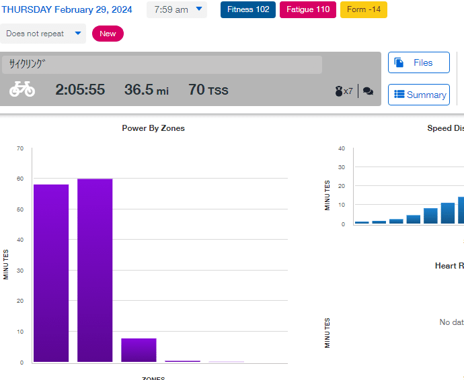The width and height of the screenshot is (464, 380).
Task: Click the Form -14 badge
Action: click(x=364, y=10)
